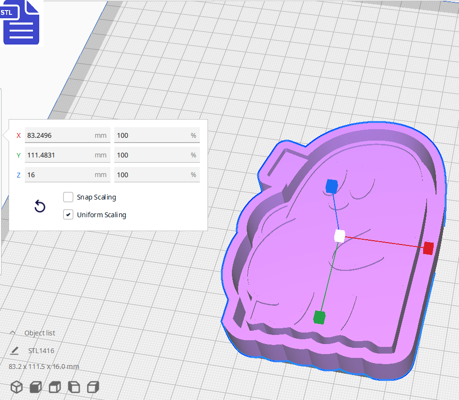Switch to front view cube icon

click(36, 387)
